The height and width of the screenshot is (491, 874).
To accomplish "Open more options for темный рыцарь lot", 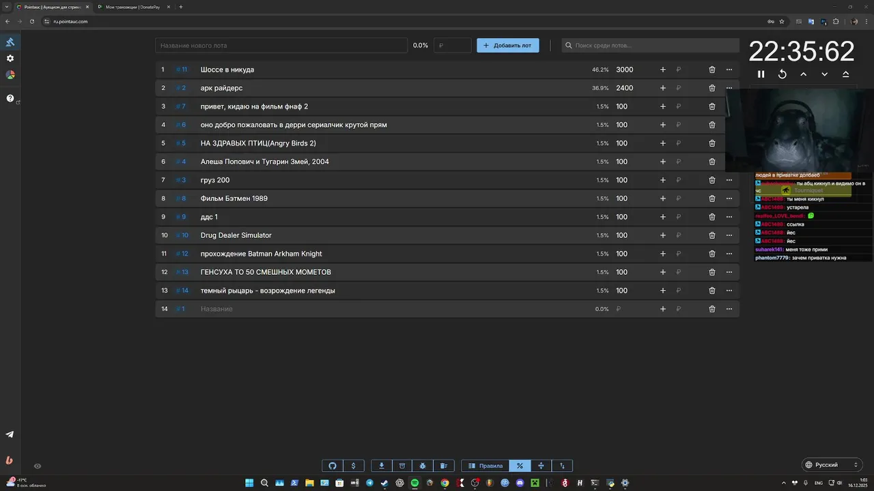I will [729, 291].
